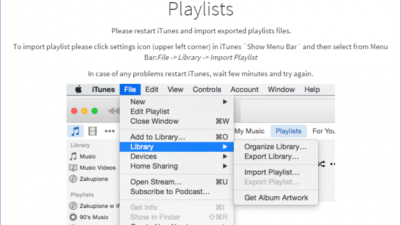The image size is (401, 225).
Task: Click the Zakupione w iP playlist icon
Action: point(73,205)
